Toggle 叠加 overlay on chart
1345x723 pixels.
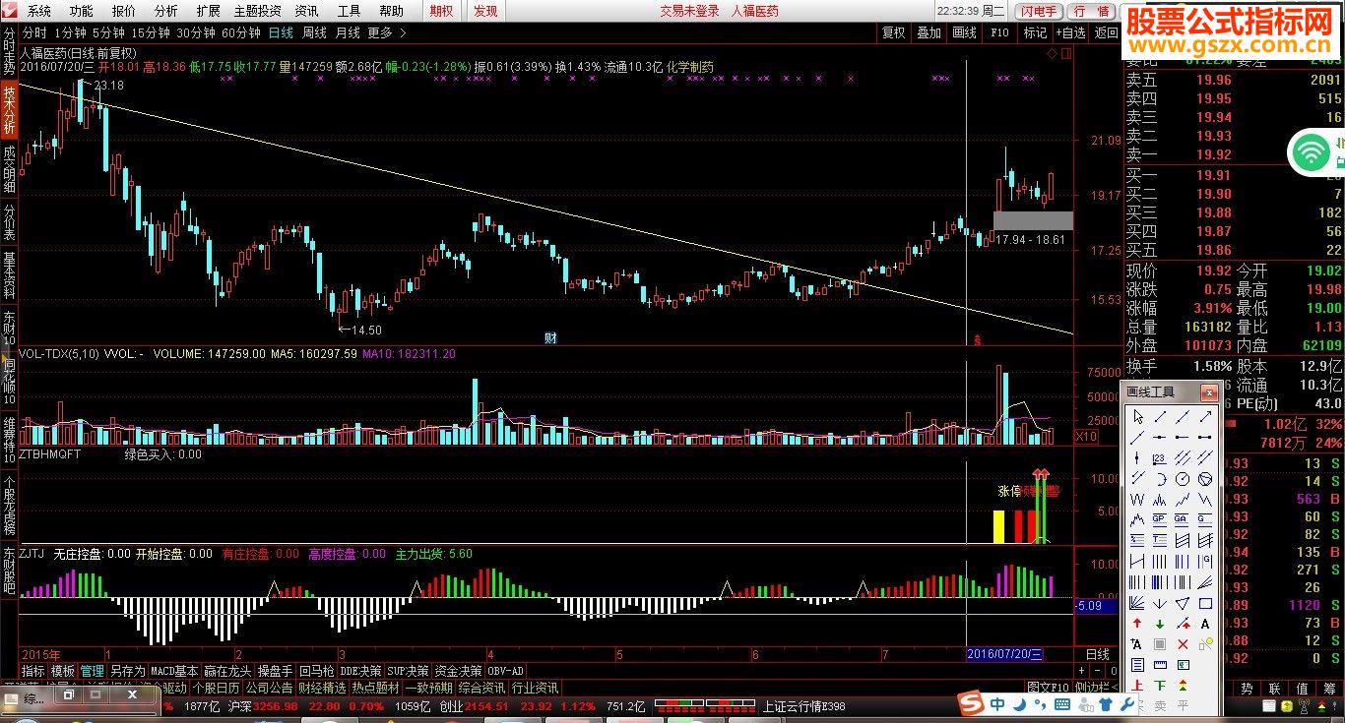coord(929,32)
